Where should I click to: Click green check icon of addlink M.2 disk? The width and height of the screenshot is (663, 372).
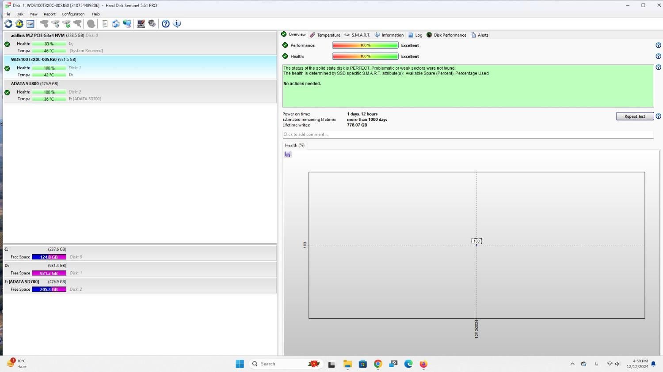pyautogui.click(x=7, y=44)
